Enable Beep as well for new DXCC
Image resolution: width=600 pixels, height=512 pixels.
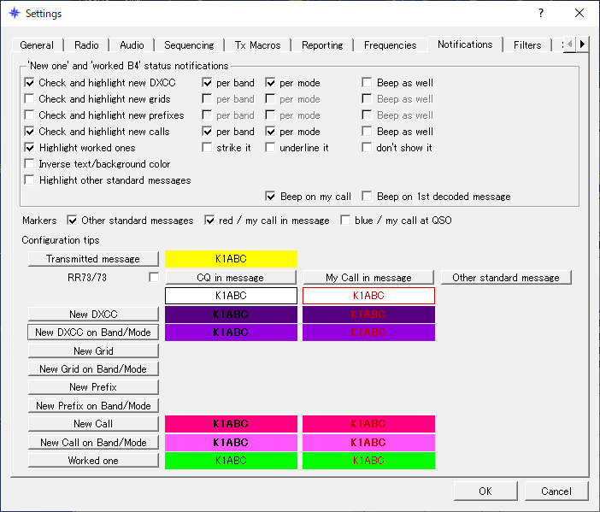click(367, 83)
